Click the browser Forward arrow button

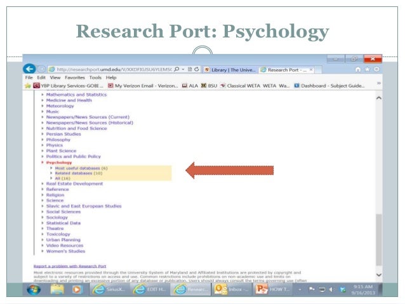coord(41,69)
